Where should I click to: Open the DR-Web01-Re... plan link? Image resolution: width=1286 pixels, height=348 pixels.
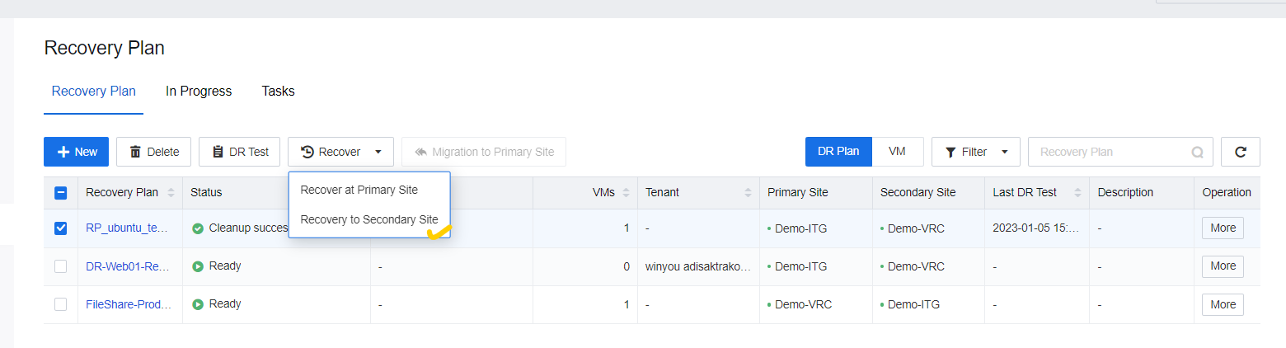(x=129, y=266)
